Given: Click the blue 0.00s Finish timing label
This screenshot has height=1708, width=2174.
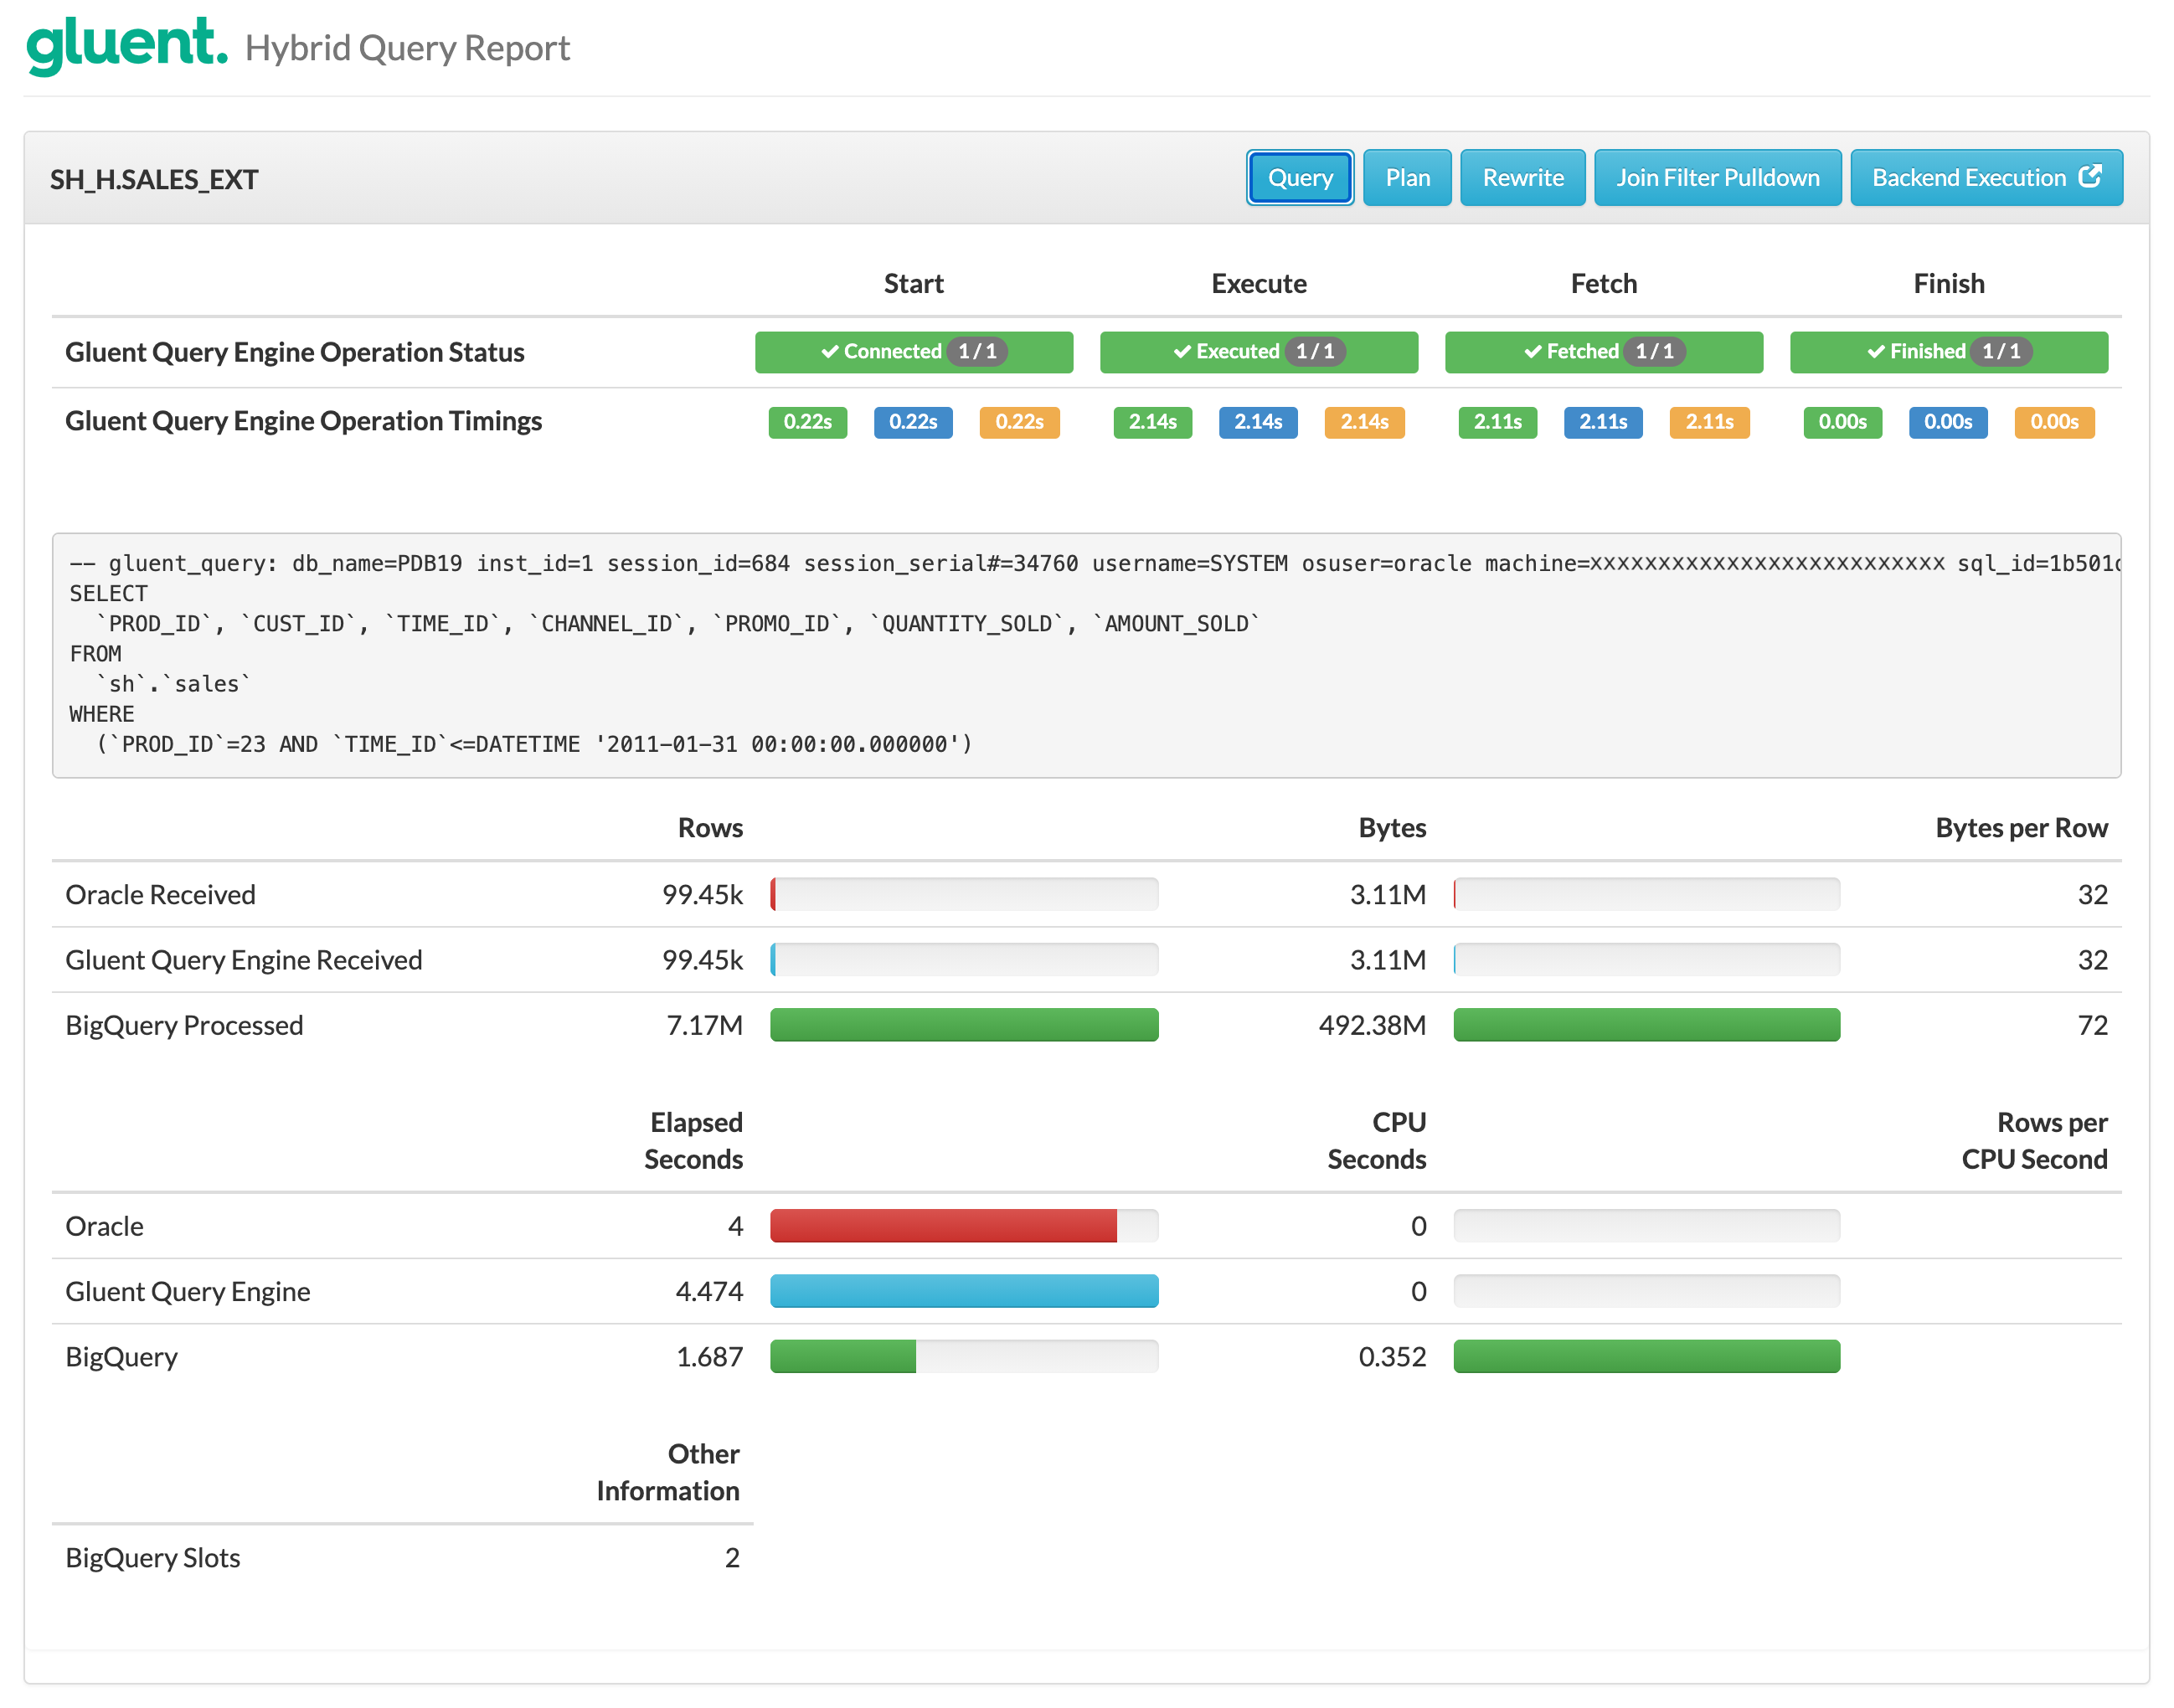Looking at the screenshot, I should 1948,422.
